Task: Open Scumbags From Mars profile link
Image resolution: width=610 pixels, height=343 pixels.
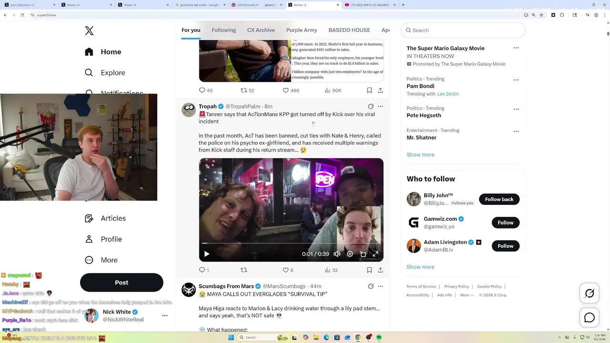Action: pos(226,286)
